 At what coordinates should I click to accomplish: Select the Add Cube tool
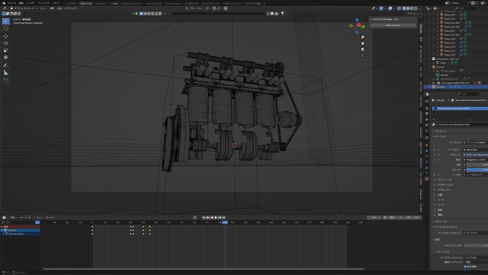tap(6, 80)
